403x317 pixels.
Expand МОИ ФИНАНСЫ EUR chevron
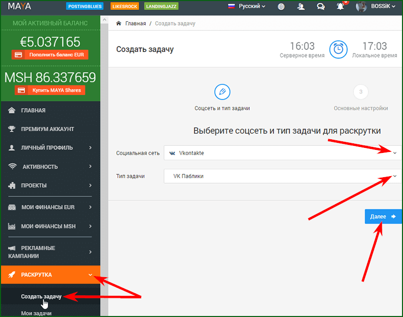(90, 207)
